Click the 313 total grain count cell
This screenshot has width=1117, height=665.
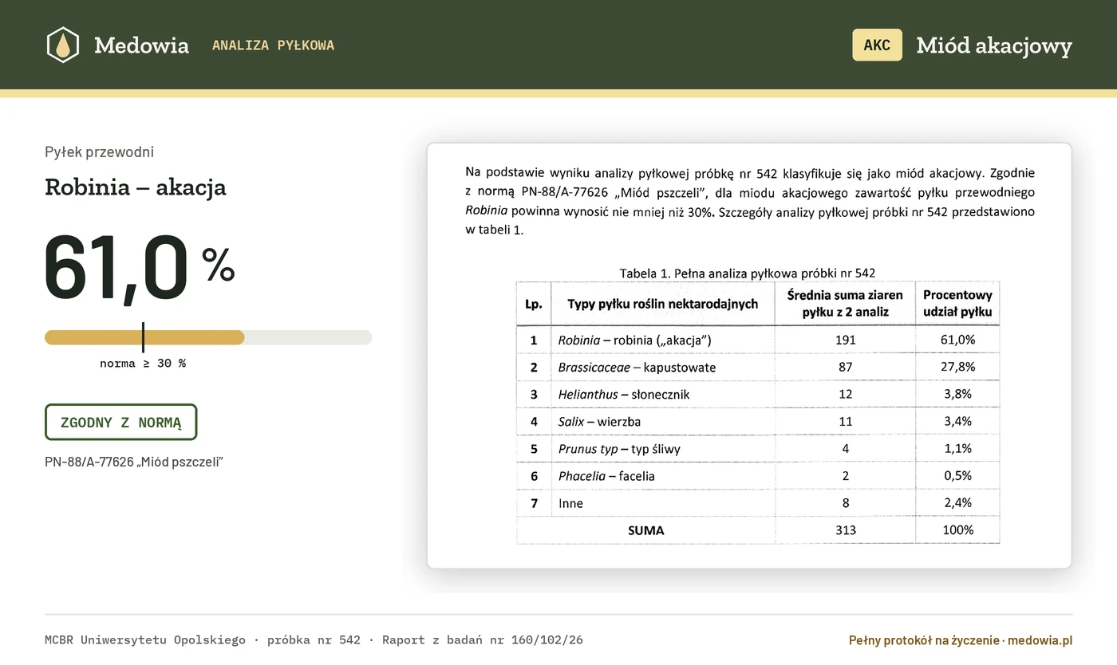click(x=846, y=530)
